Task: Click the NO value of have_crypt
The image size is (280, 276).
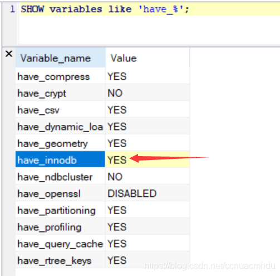Action: click(x=148, y=93)
